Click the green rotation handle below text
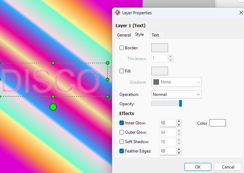 53,107
